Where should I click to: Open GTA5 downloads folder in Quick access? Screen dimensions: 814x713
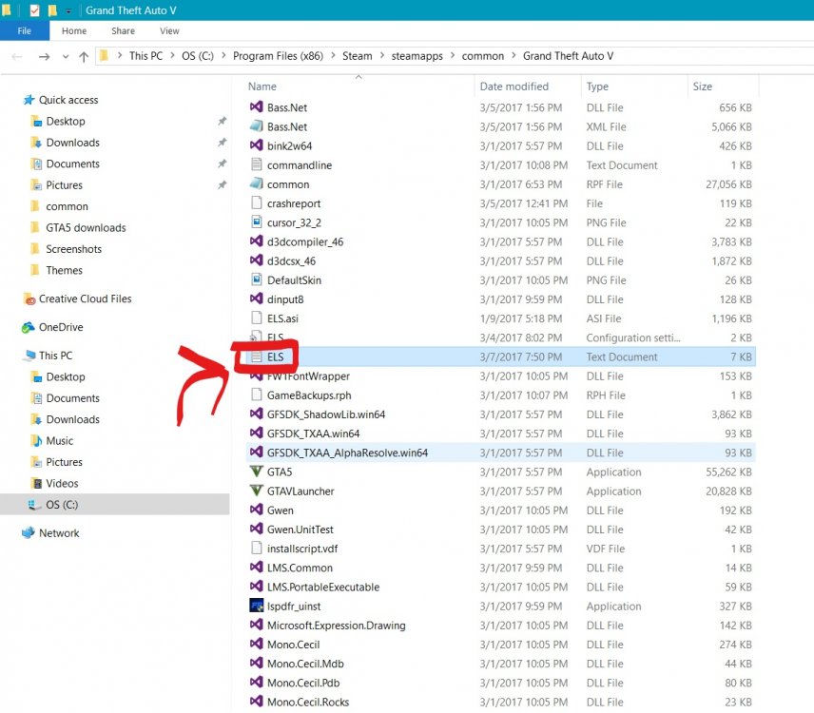[86, 227]
